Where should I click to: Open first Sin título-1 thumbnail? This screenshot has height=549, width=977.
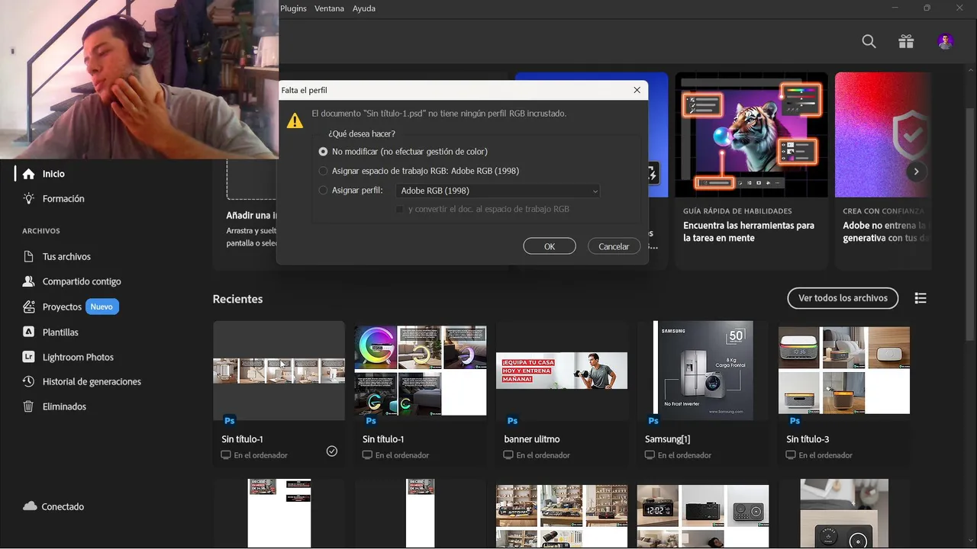pos(279,371)
